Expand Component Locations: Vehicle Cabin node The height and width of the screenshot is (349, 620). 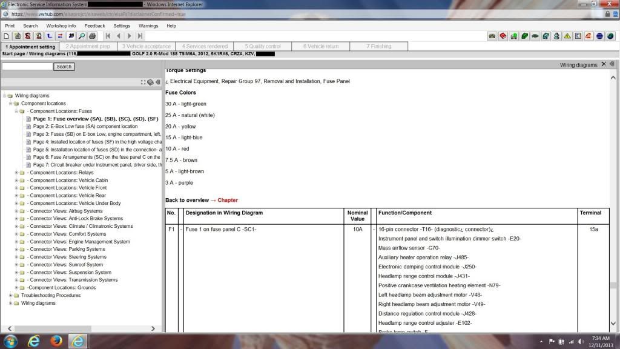[x=16, y=180]
